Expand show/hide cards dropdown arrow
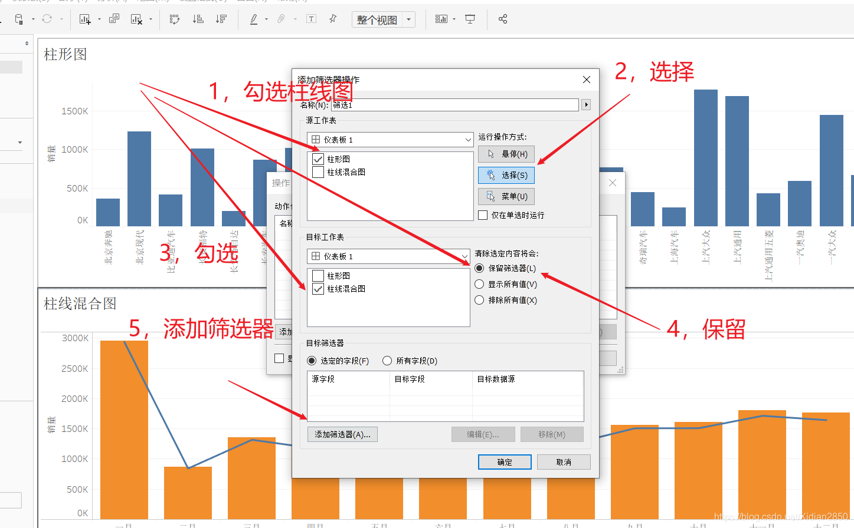The width and height of the screenshot is (854, 528). point(454,19)
